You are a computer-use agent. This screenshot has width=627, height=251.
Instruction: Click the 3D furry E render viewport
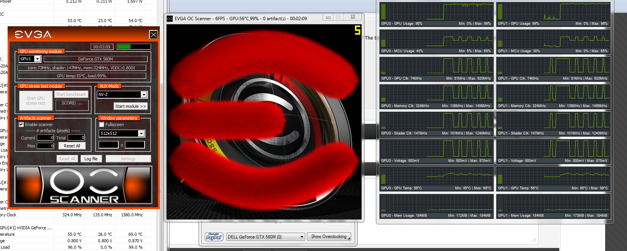tap(264, 122)
